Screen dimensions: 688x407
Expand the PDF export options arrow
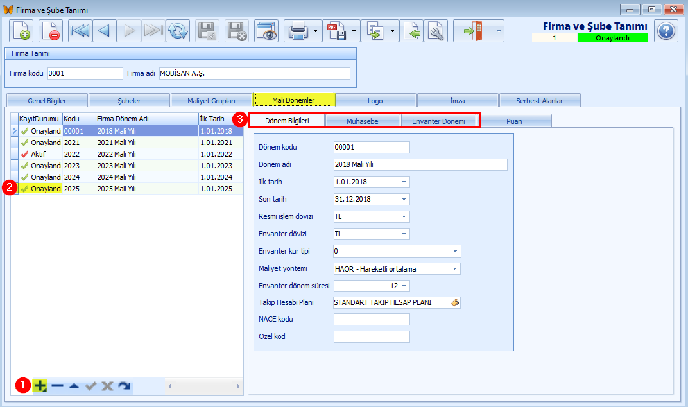tap(354, 31)
